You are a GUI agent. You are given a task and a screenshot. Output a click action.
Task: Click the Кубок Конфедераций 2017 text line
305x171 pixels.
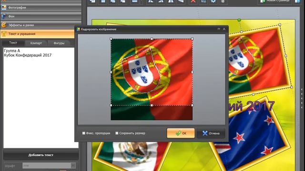[x=28, y=55]
